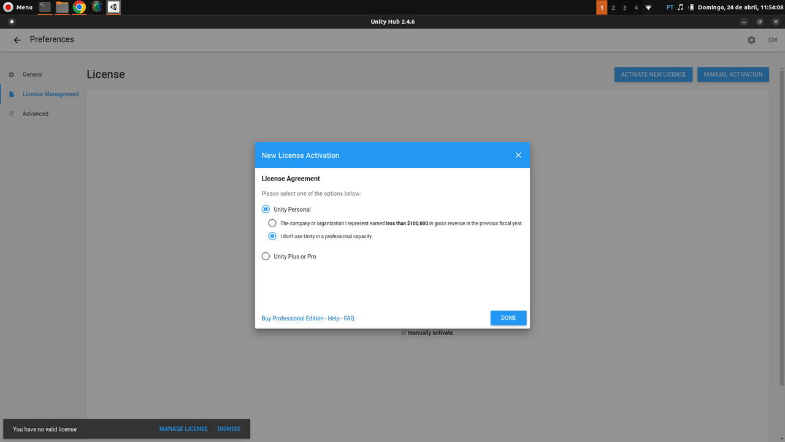This screenshot has height=442, width=785.
Task: Launch the Terminal from the top panel
Action: pos(45,7)
